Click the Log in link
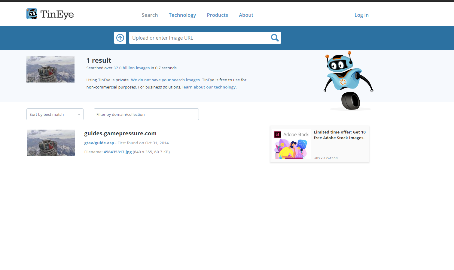 (x=361, y=15)
